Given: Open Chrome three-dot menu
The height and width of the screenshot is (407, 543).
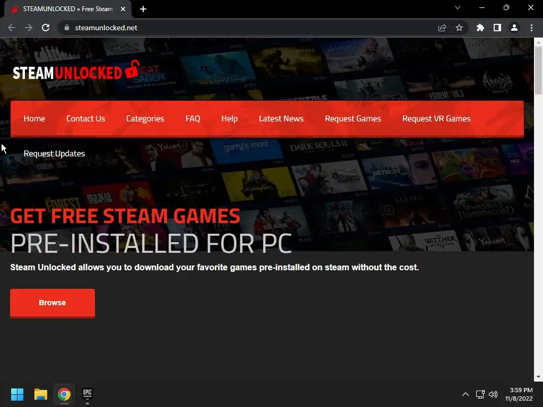Looking at the screenshot, I should pos(531,28).
